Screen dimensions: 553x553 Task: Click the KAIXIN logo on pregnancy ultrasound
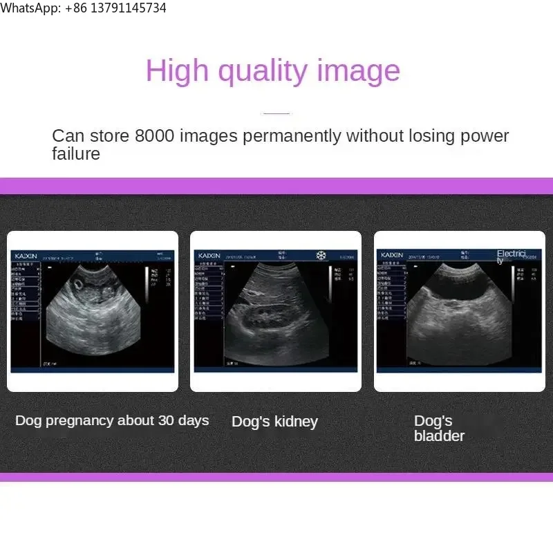(x=26, y=256)
